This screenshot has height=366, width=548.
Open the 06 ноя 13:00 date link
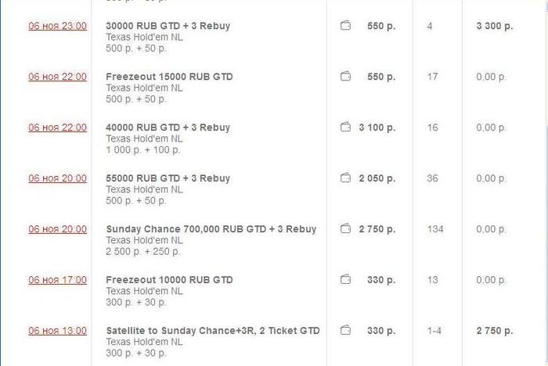coord(57,331)
